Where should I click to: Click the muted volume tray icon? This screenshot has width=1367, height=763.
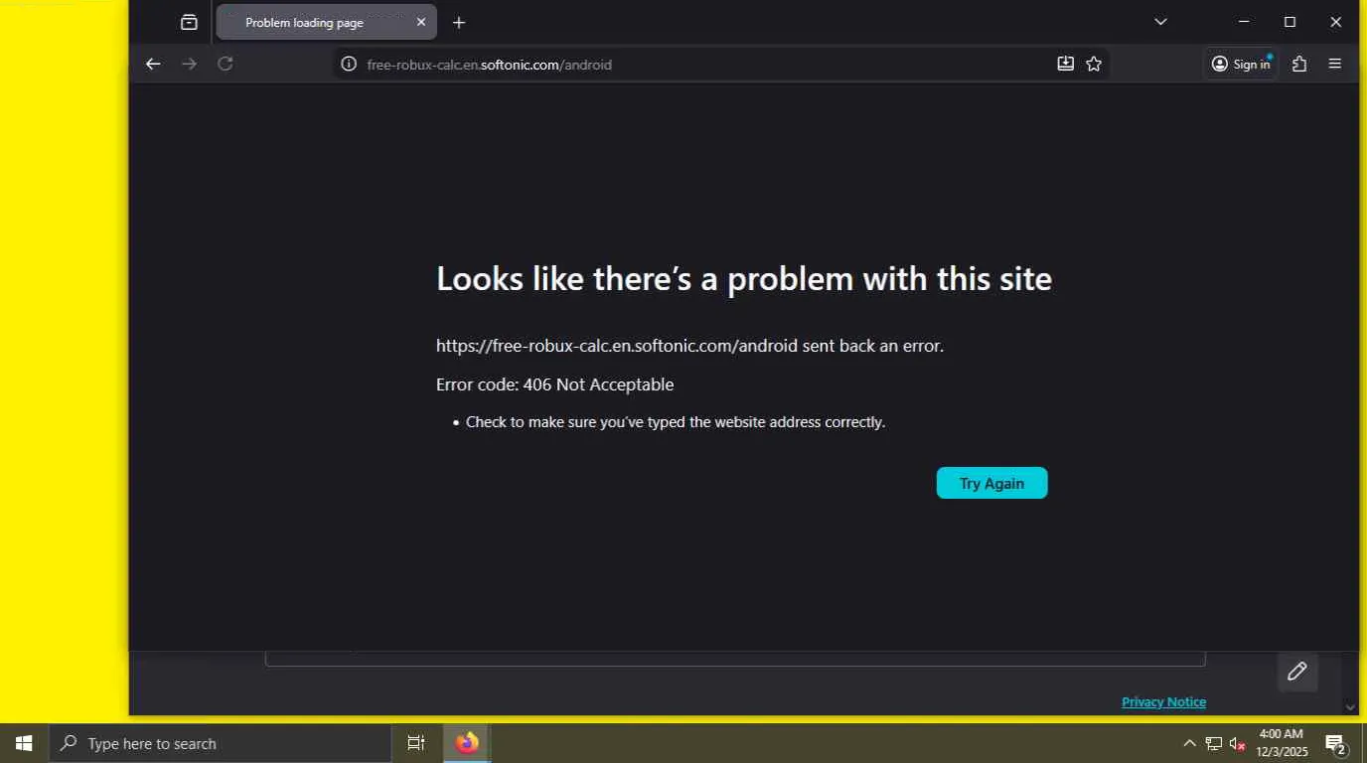tap(1237, 743)
